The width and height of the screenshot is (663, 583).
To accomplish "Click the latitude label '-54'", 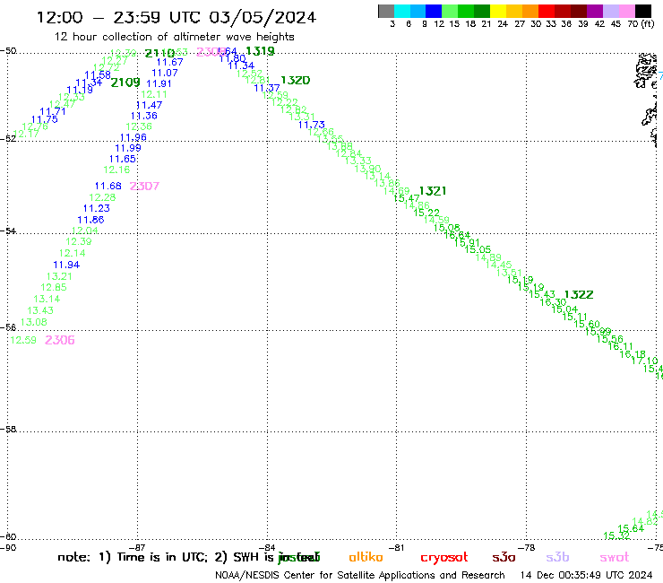I will 8,231.
